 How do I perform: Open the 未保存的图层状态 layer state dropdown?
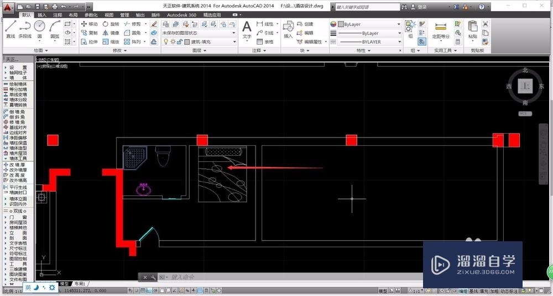199,33
